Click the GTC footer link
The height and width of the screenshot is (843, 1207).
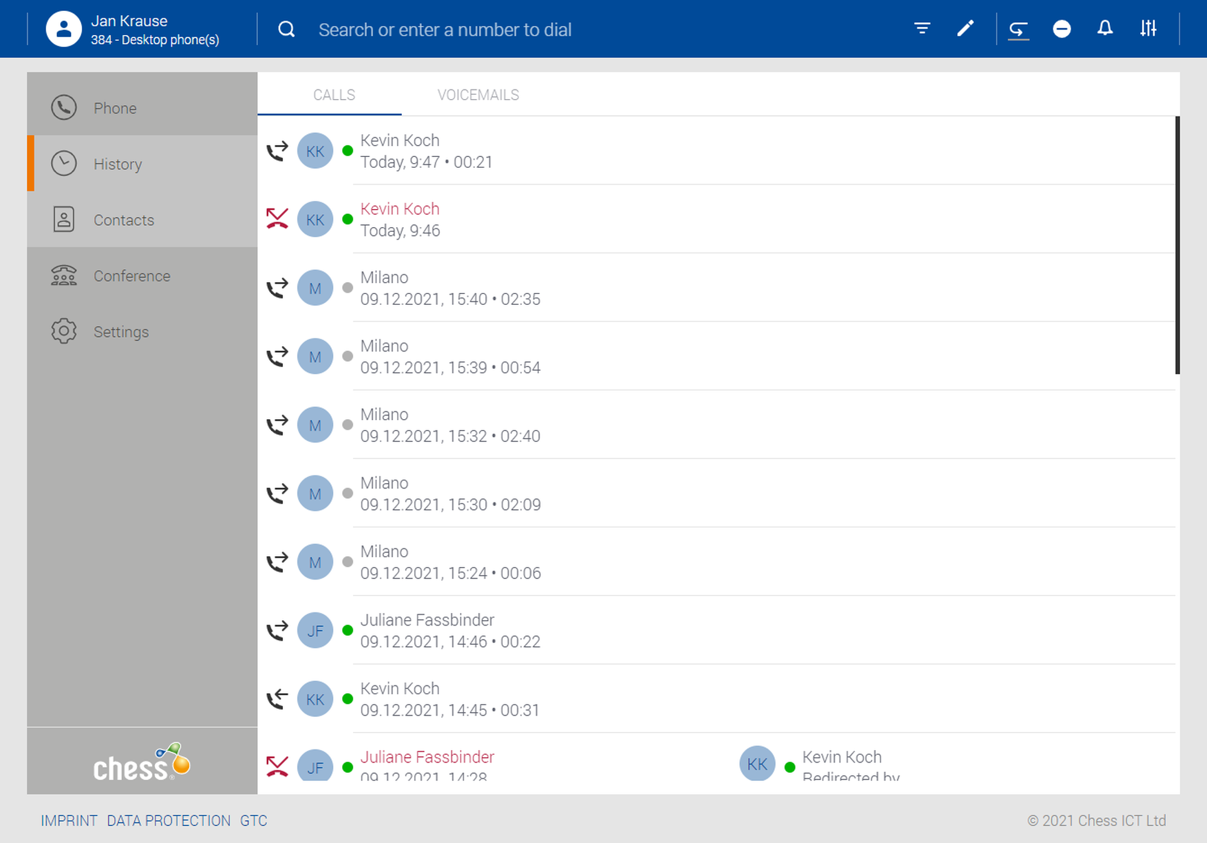[253, 821]
